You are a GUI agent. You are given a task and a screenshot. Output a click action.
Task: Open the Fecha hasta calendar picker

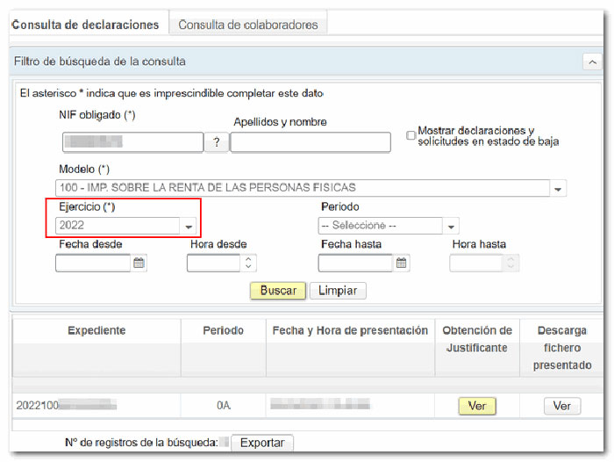401,263
